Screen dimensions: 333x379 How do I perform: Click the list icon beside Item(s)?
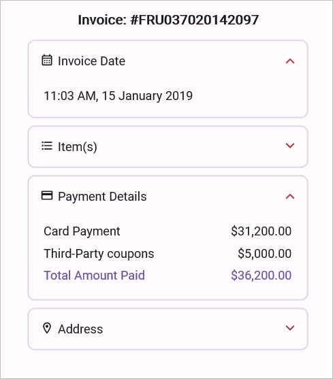point(47,146)
